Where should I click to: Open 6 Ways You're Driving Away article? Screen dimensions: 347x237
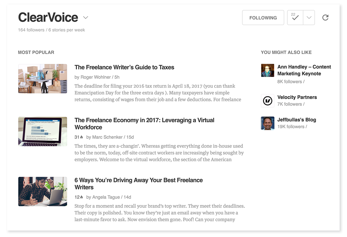tap(139, 184)
